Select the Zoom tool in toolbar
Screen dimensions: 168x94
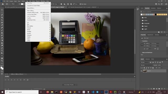(2, 61)
